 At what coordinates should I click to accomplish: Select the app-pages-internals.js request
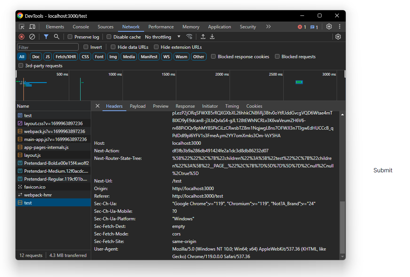pos(53,147)
